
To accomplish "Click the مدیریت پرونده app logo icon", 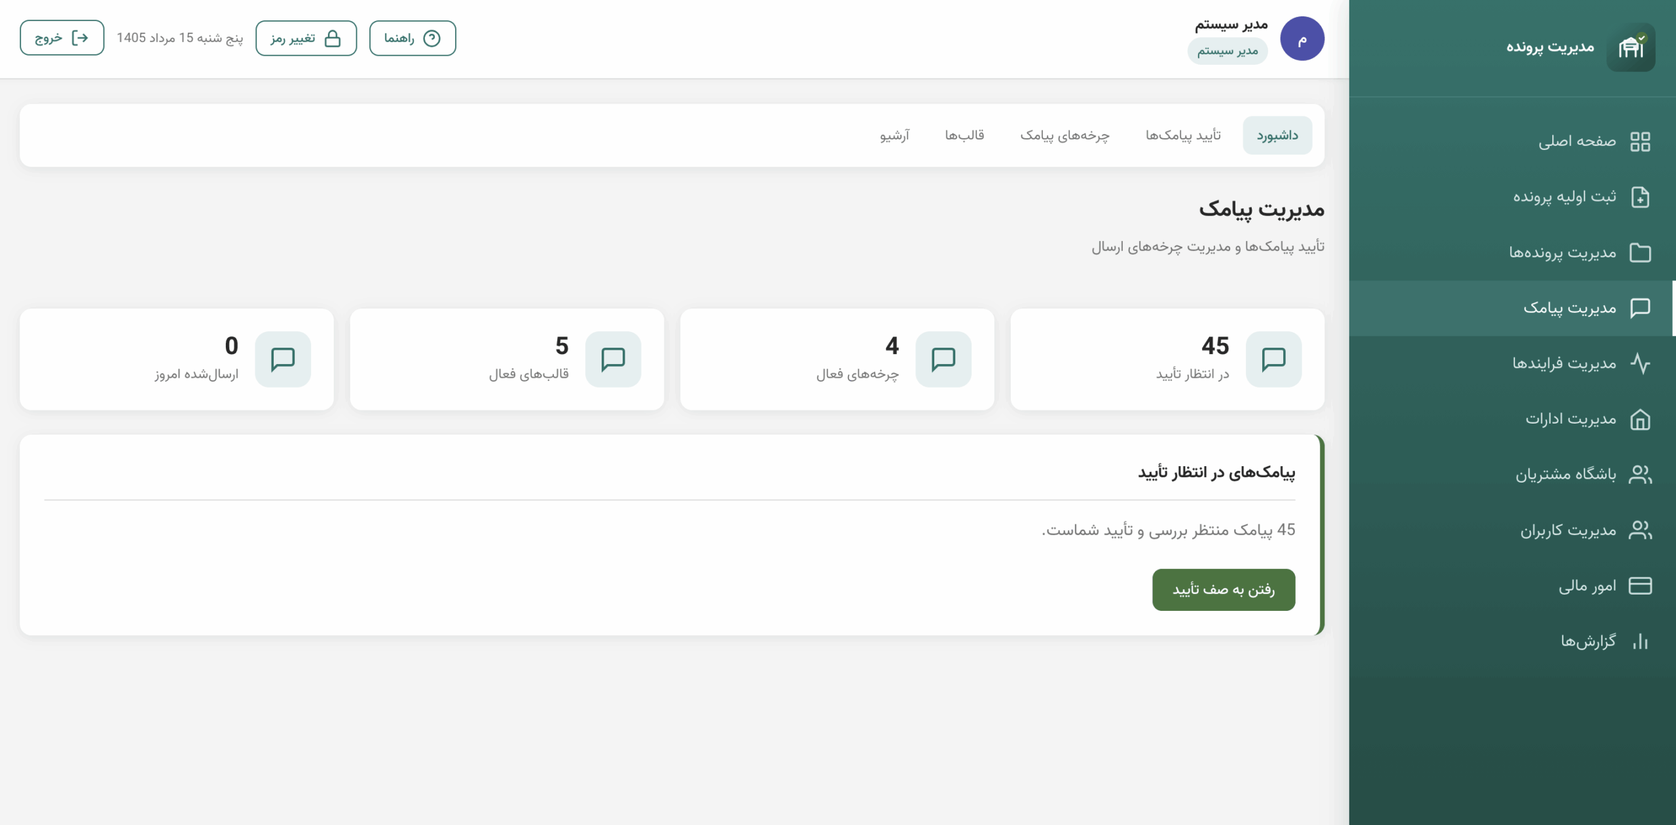I will click(x=1631, y=47).
